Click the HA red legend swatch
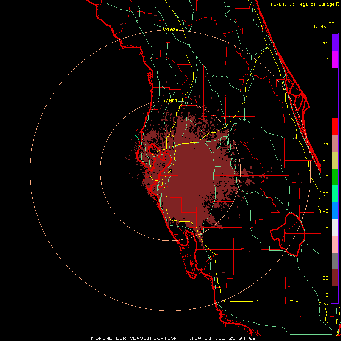Screen dimensions: 341x341 click(335, 127)
